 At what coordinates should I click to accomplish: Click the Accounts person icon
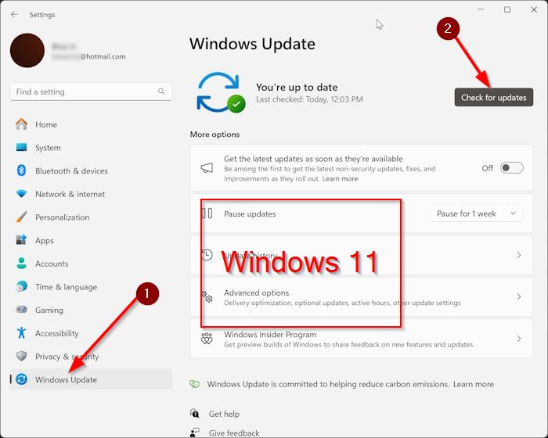[x=21, y=263]
